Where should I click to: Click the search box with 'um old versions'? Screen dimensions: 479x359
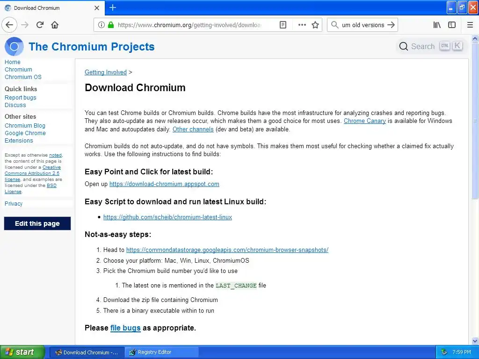pos(363,25)
